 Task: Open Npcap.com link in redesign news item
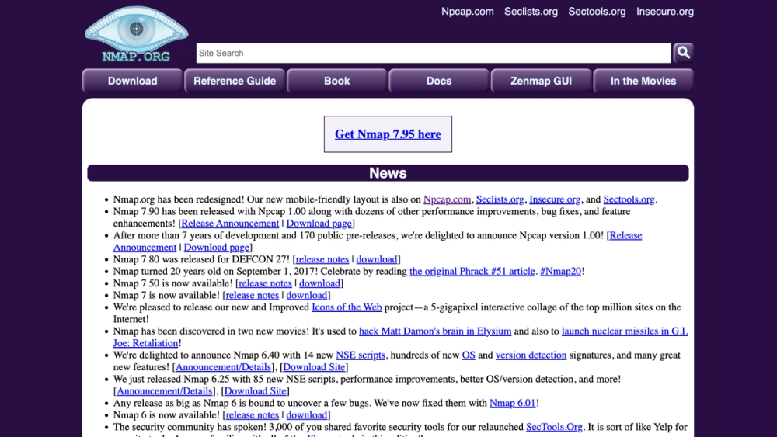point(447,199)
